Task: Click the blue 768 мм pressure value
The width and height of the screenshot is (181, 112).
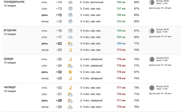Action: (121, 43)
